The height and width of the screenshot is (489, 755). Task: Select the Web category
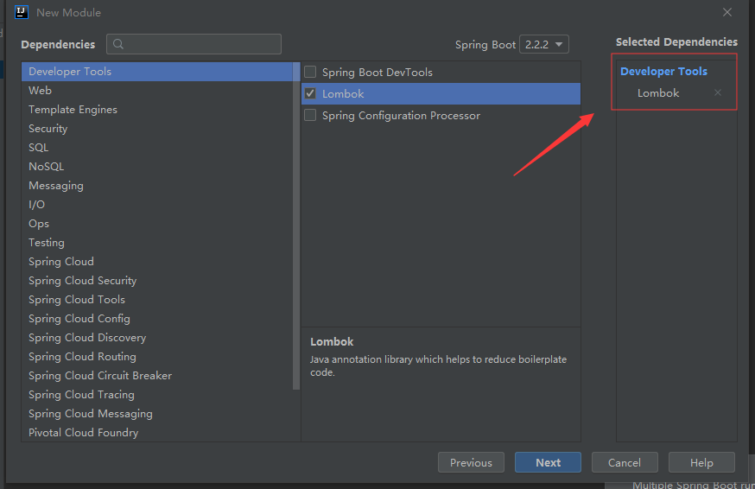(157, 90)
